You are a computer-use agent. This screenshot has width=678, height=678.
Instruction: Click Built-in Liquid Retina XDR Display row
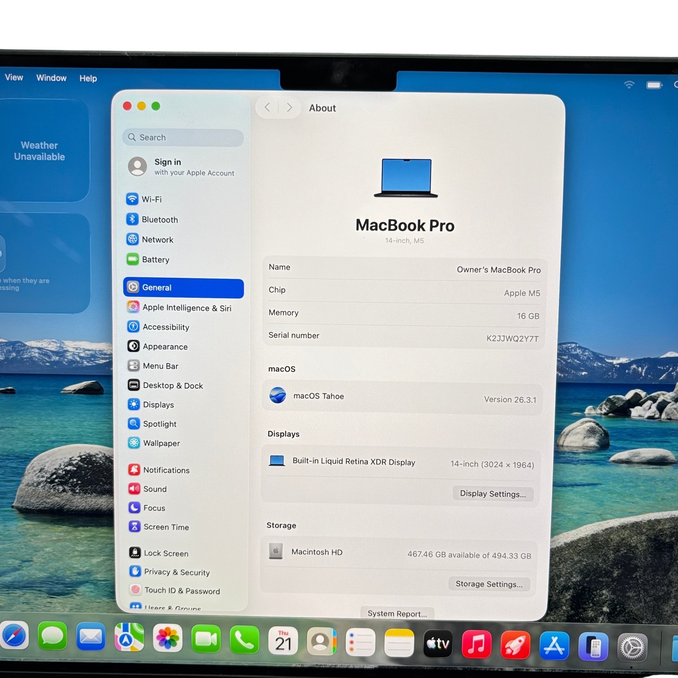point(401,462)
